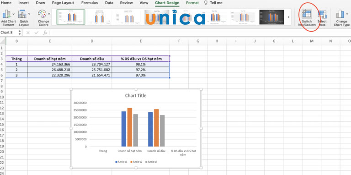The image size is (351, 175).
Task: Open the Change Colors dropdown arrow
Action: click(x=49, y=14)
